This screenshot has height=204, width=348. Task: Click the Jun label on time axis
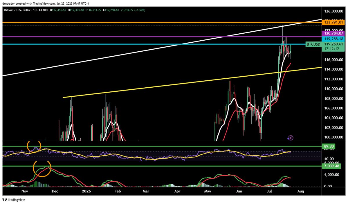(239, 191)
